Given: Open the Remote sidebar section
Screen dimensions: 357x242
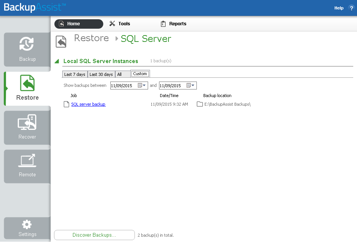Looking at the screenshot, I should pyautogui.click(x=27, y=166).
